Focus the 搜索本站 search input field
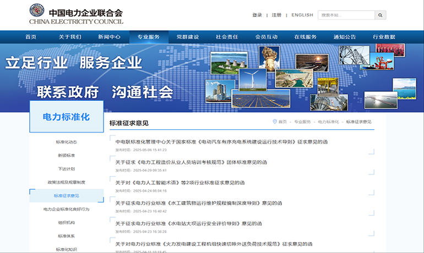The width and height of the screenshot is (424, 253). [x=346, y=15]
